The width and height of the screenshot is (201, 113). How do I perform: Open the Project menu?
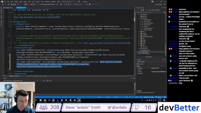[x=16, y=2]
